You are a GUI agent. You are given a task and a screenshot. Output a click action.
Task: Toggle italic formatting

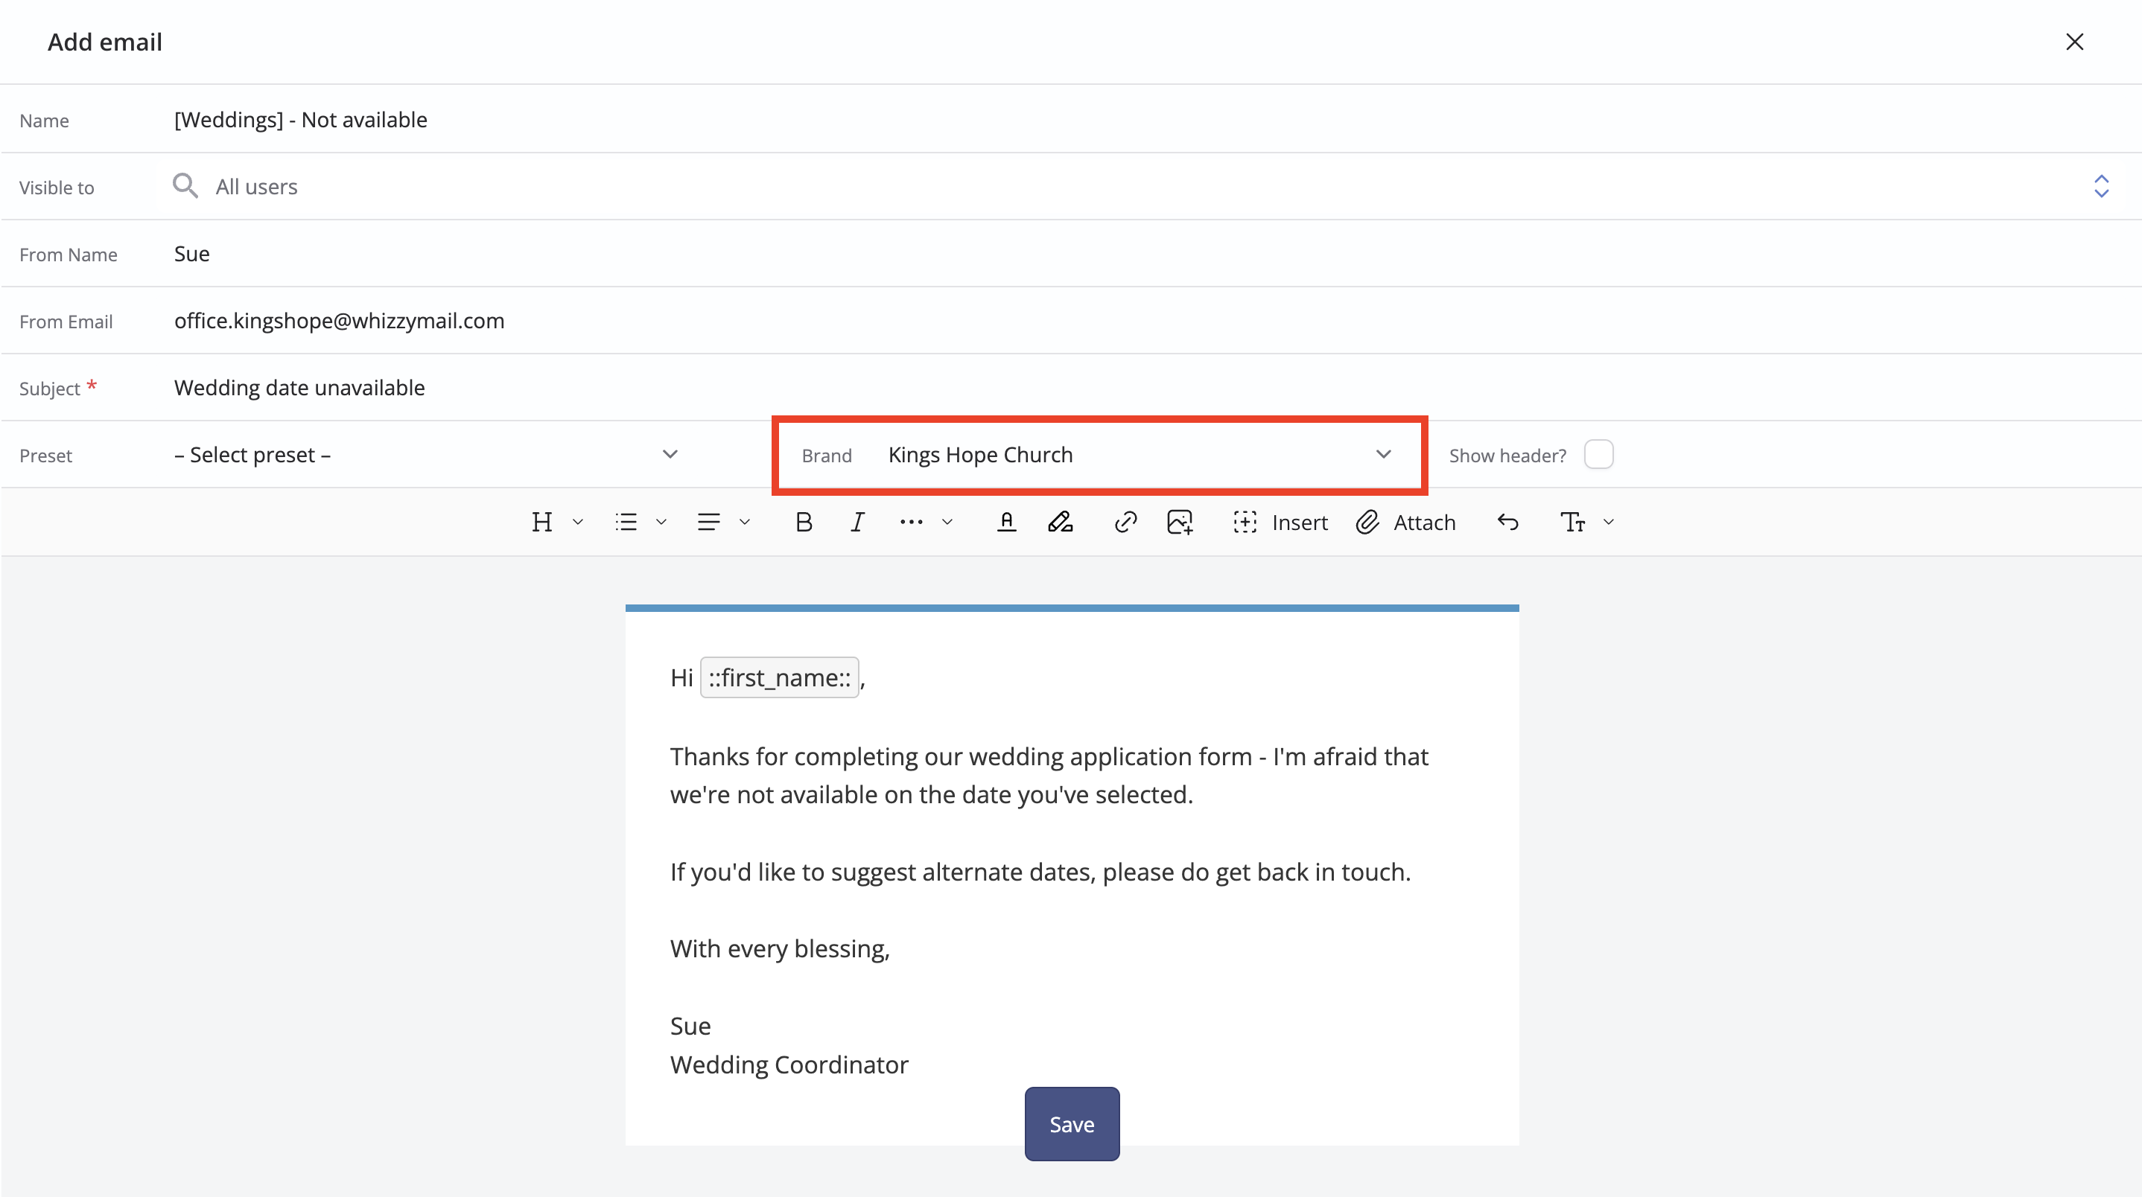[857, 522]
